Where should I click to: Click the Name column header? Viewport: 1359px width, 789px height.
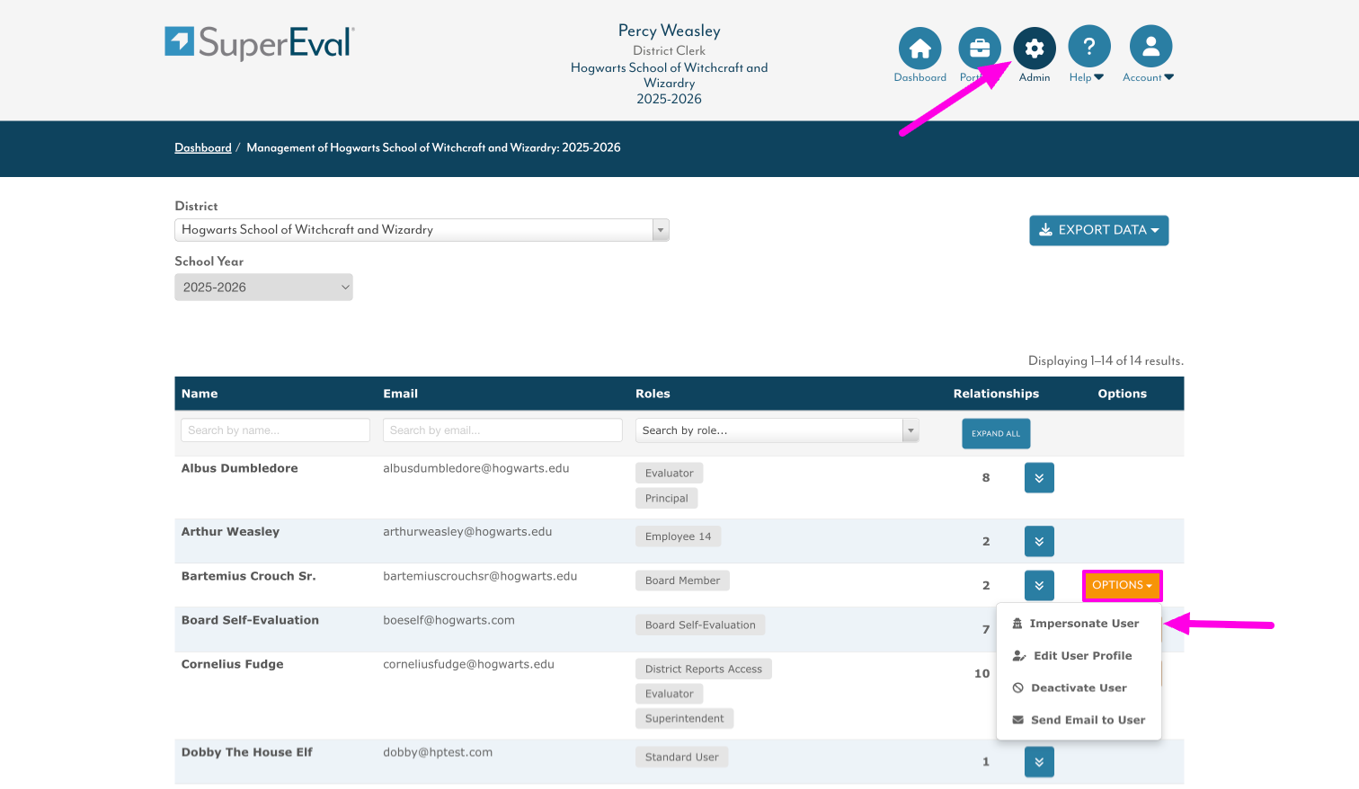point(200,394)
